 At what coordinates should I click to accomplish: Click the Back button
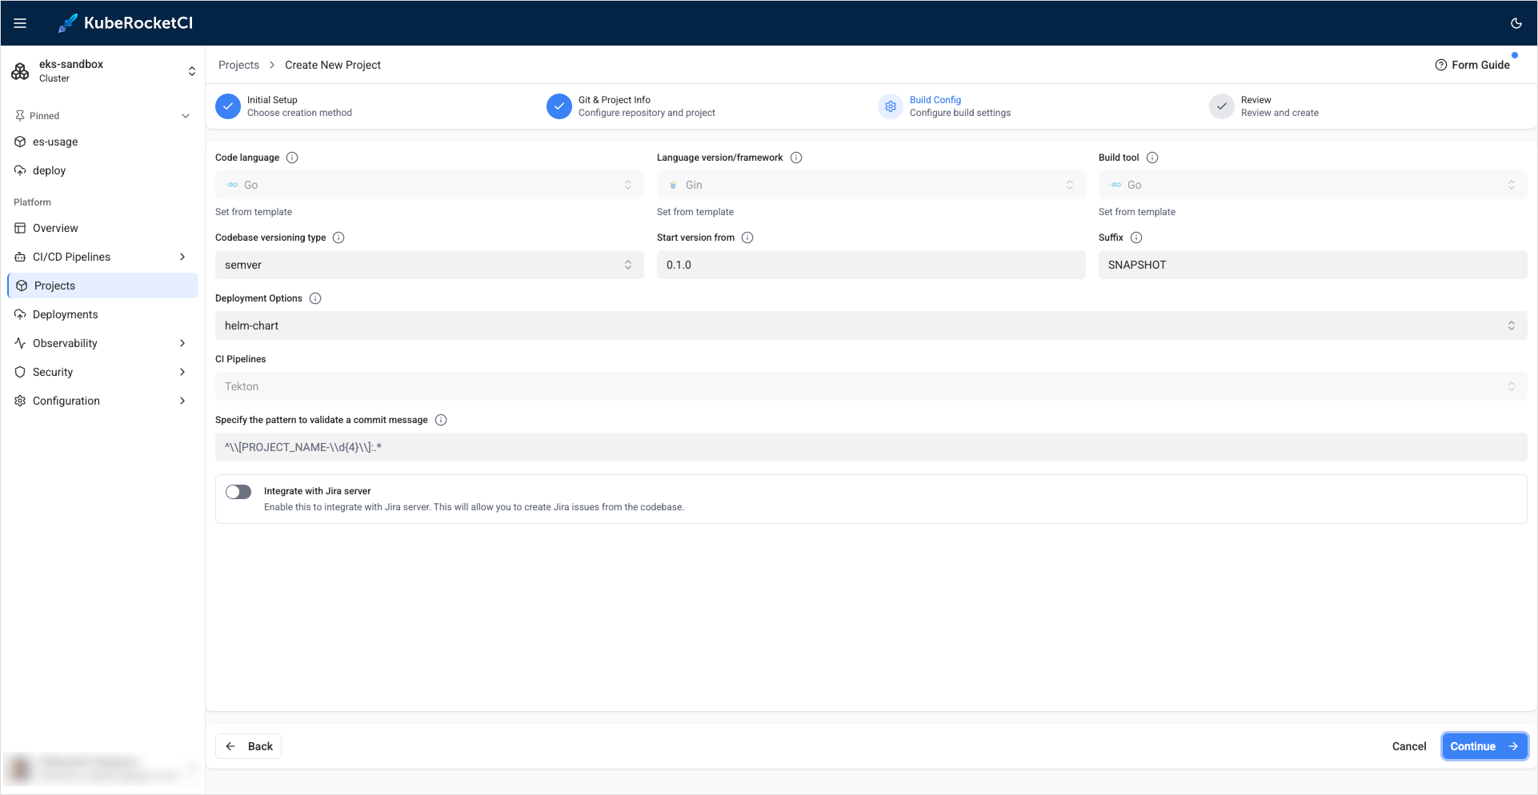[x=249, y=746]
